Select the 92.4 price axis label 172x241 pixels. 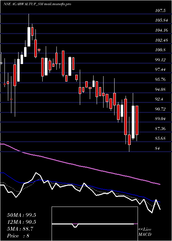click(x=160, y=99)
